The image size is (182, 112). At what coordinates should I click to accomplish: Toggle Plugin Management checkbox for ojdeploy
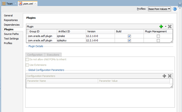[x=158, y=41]
